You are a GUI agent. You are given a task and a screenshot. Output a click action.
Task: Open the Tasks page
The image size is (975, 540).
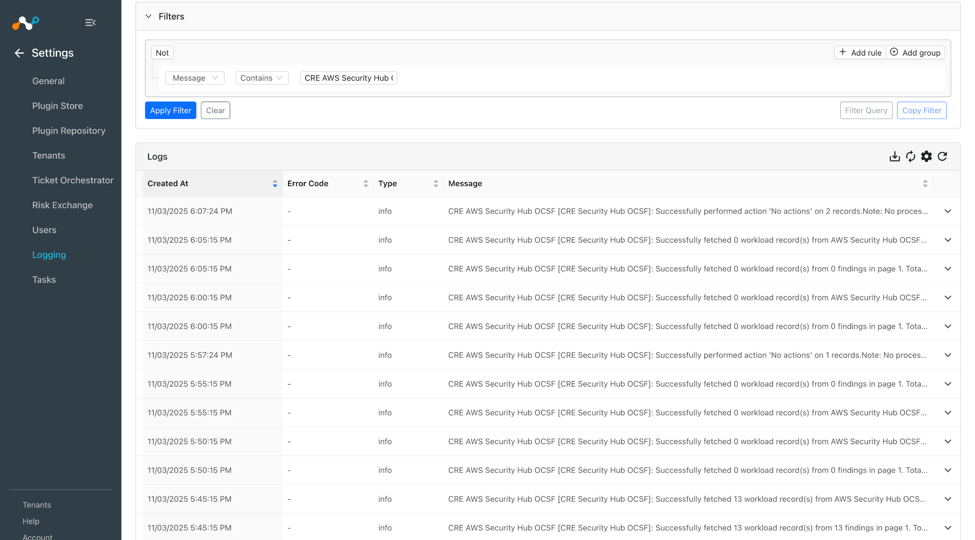coord(44,280)
